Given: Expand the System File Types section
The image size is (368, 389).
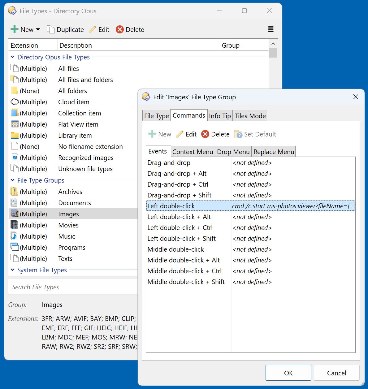Looking at the screenshot, I should [13, 270].
